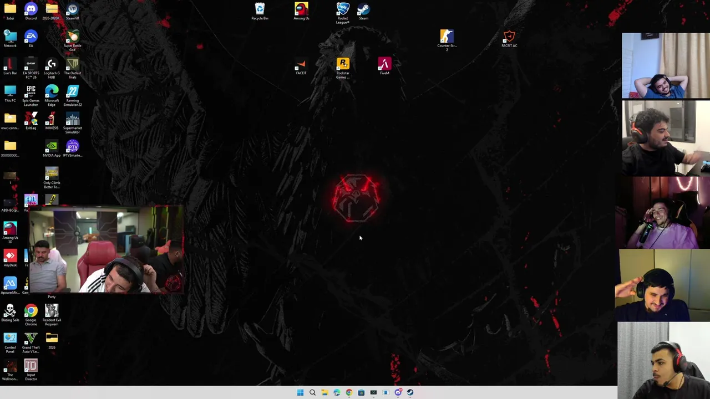Open the Discord desktop shortcut

[x=31, y=11]
